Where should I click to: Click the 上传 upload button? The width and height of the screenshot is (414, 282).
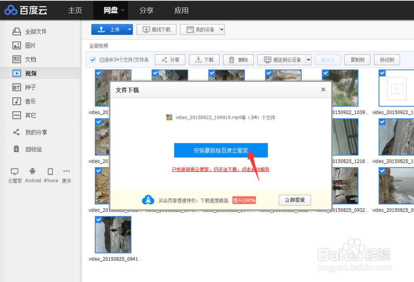click(x=109, y=29)
